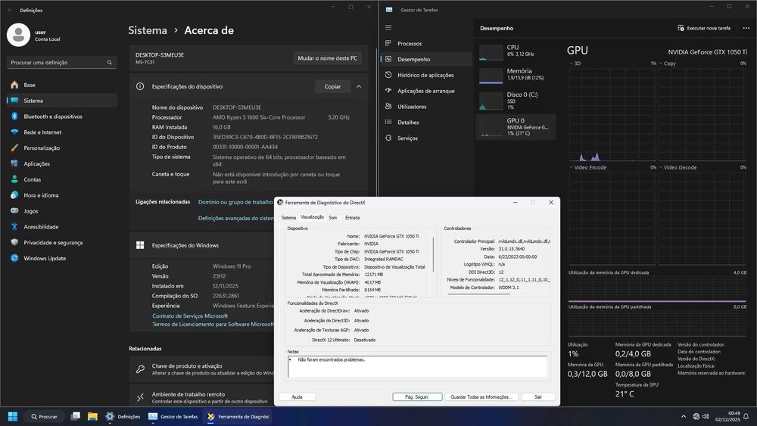Open notifications bell in system tray
Viewport: 757px width, 426px height.
click(746, 416)
